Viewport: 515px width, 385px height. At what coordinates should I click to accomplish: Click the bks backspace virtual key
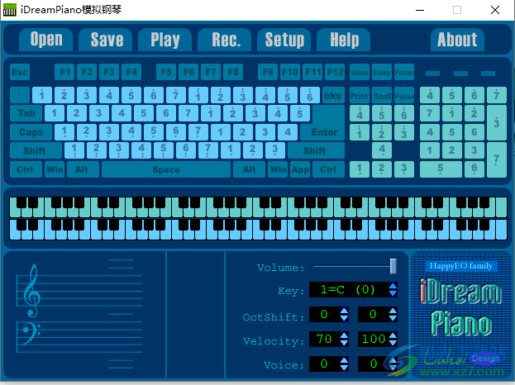point(333,96)
